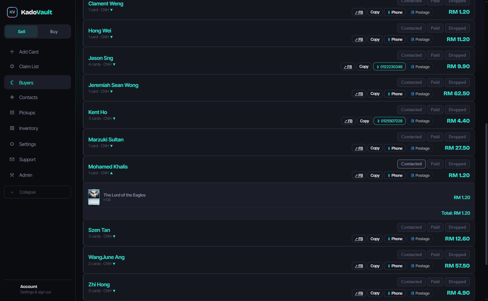Toggle Paid status for Kent Ho

[435, 110]
